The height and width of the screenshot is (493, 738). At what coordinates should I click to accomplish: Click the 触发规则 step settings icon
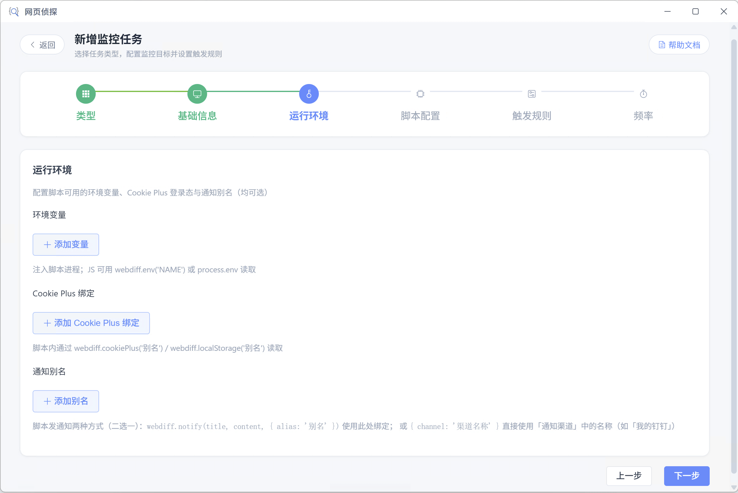(532, 94)
